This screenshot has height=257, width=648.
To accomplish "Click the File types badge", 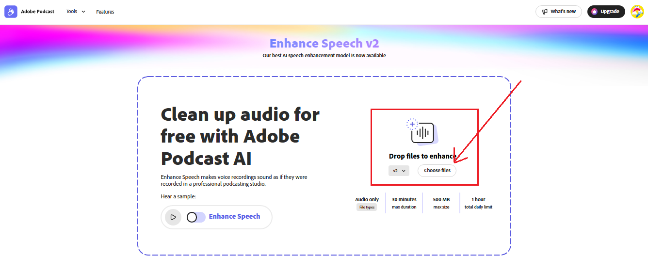I will pyautogui.click(x=367, y=207).
